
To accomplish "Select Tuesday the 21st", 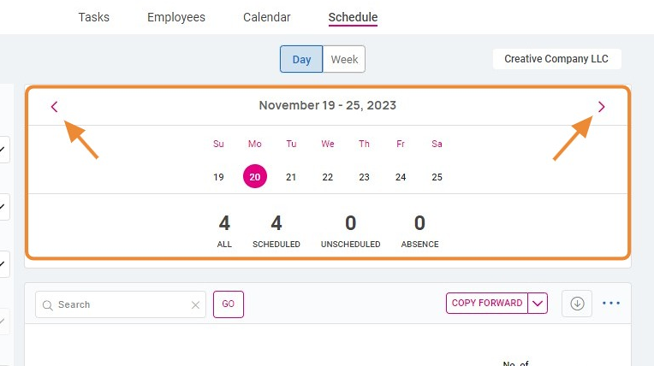I will pos(291,177).
